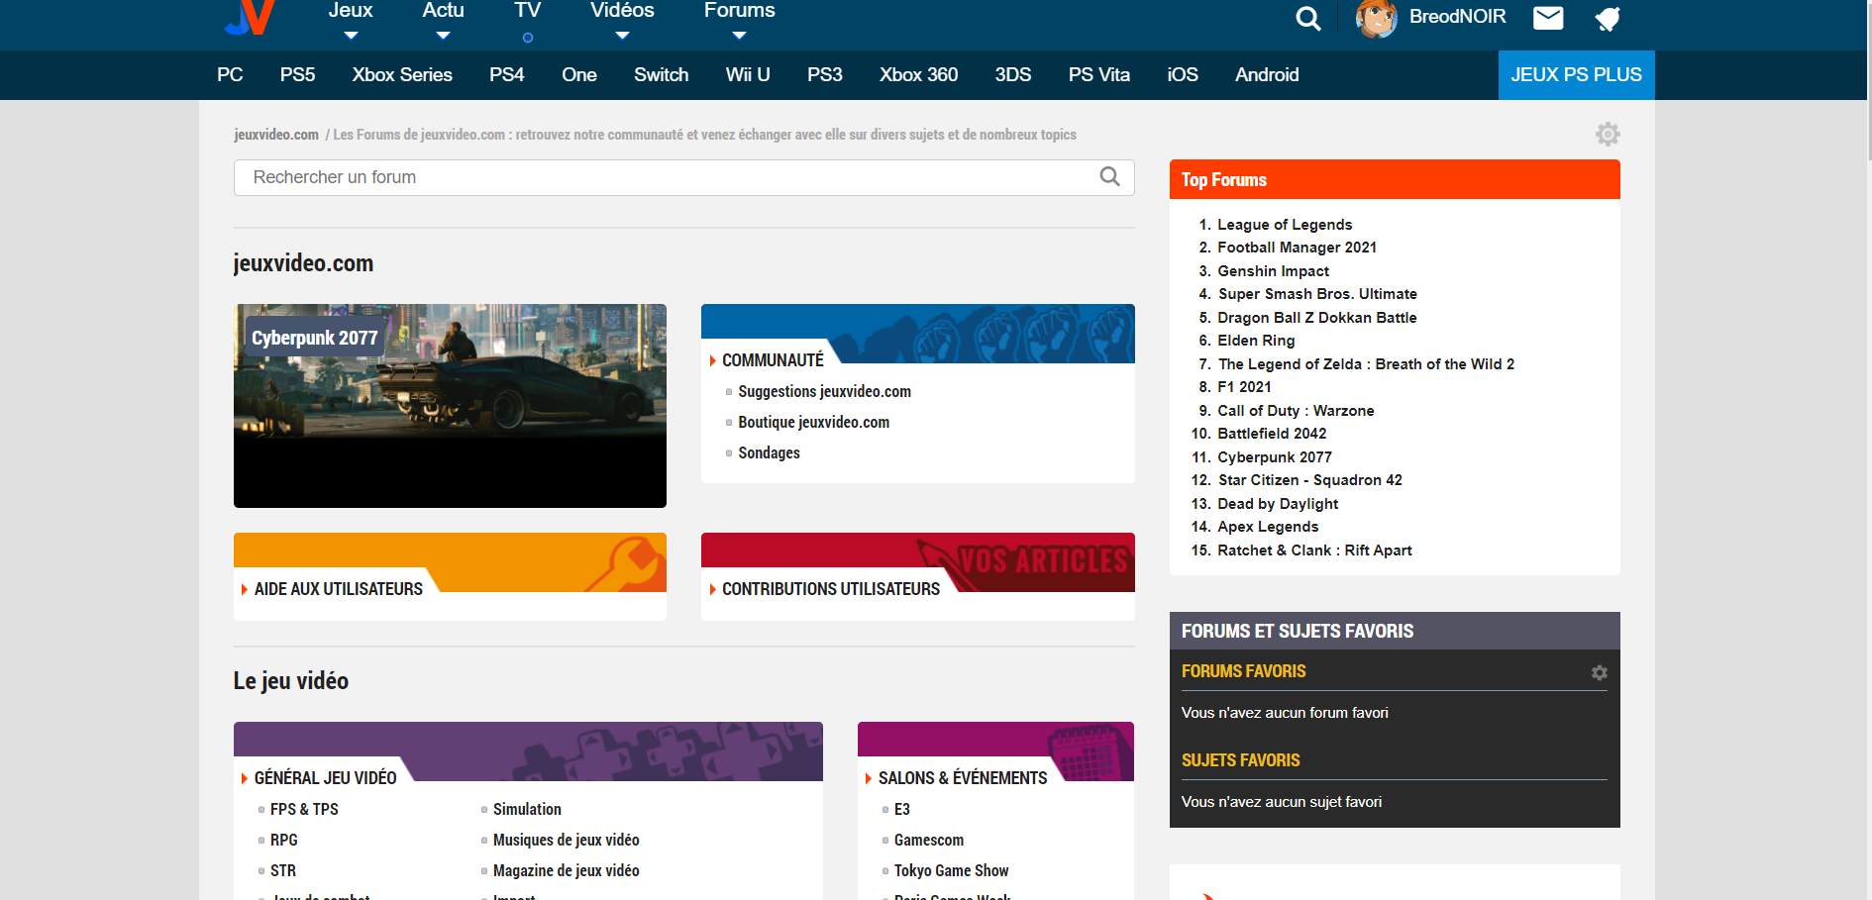Open AIDE AUX UTILISATEURS section
The height and width of the screenshot is (900, 1872).
[x=338, y=589]
